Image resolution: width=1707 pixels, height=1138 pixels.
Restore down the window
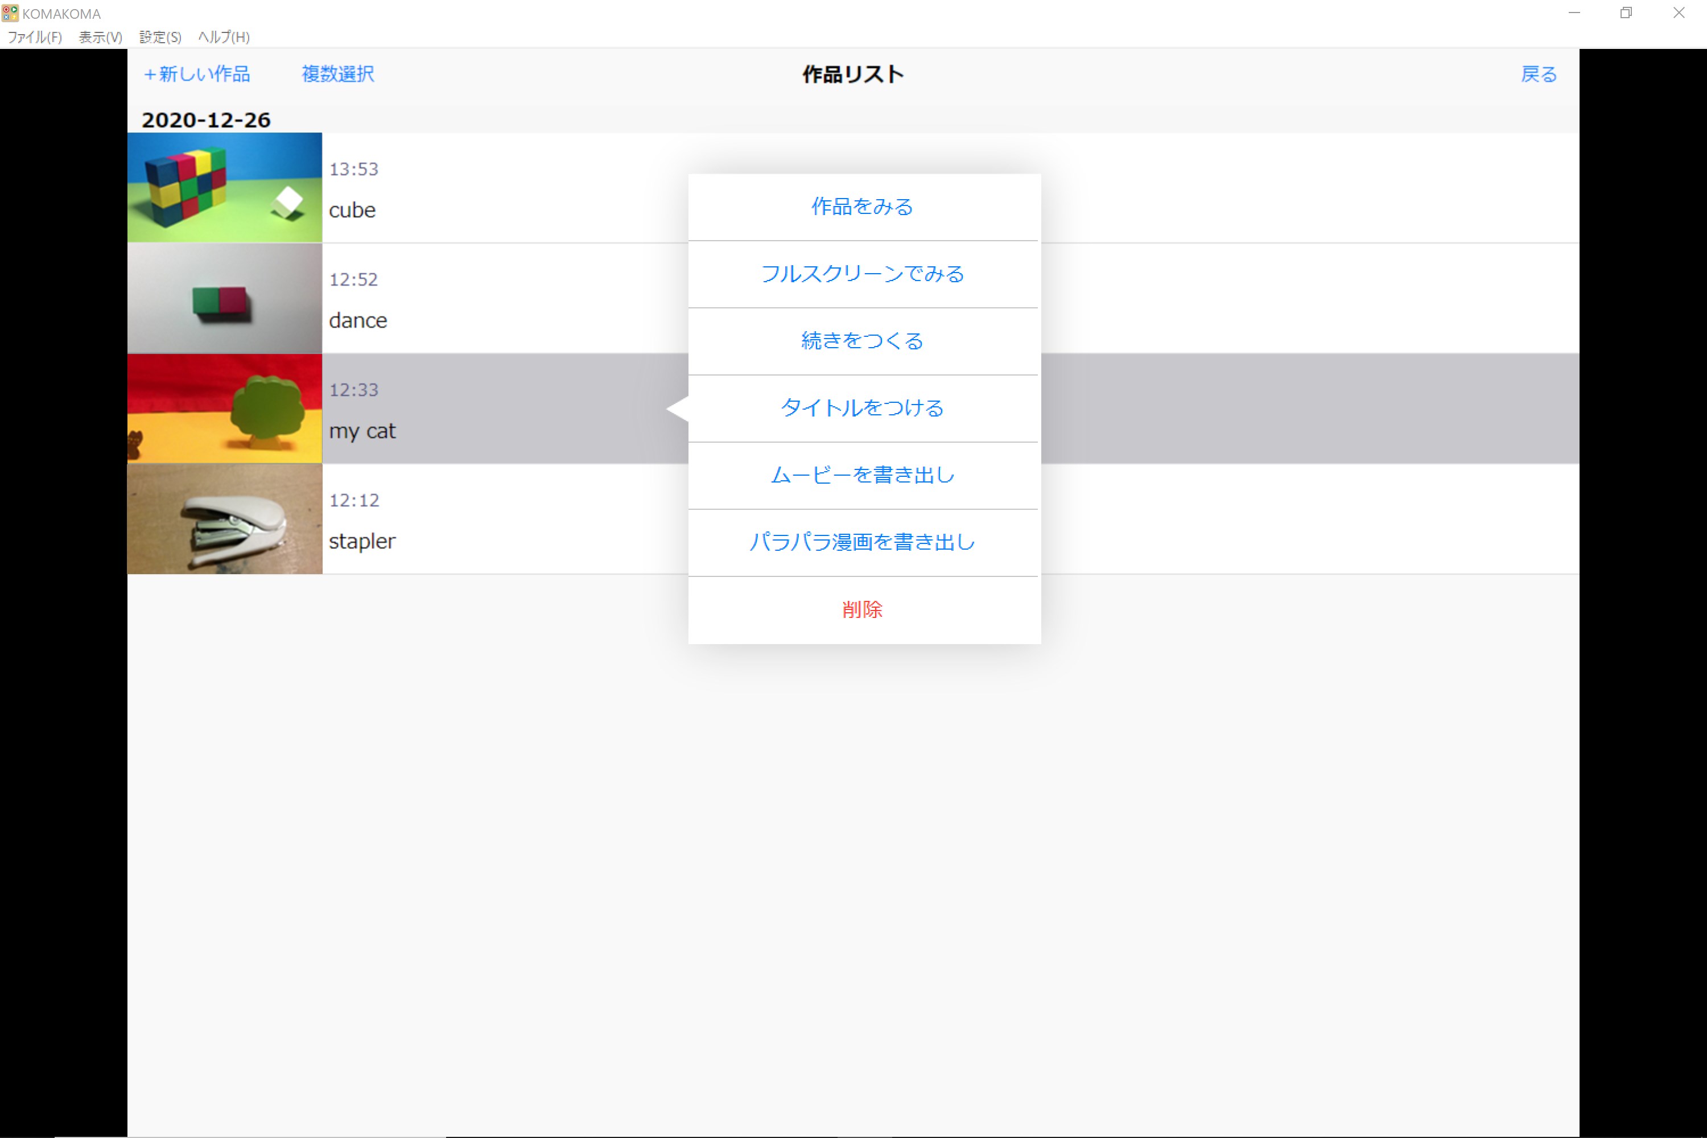point(1626,13)
